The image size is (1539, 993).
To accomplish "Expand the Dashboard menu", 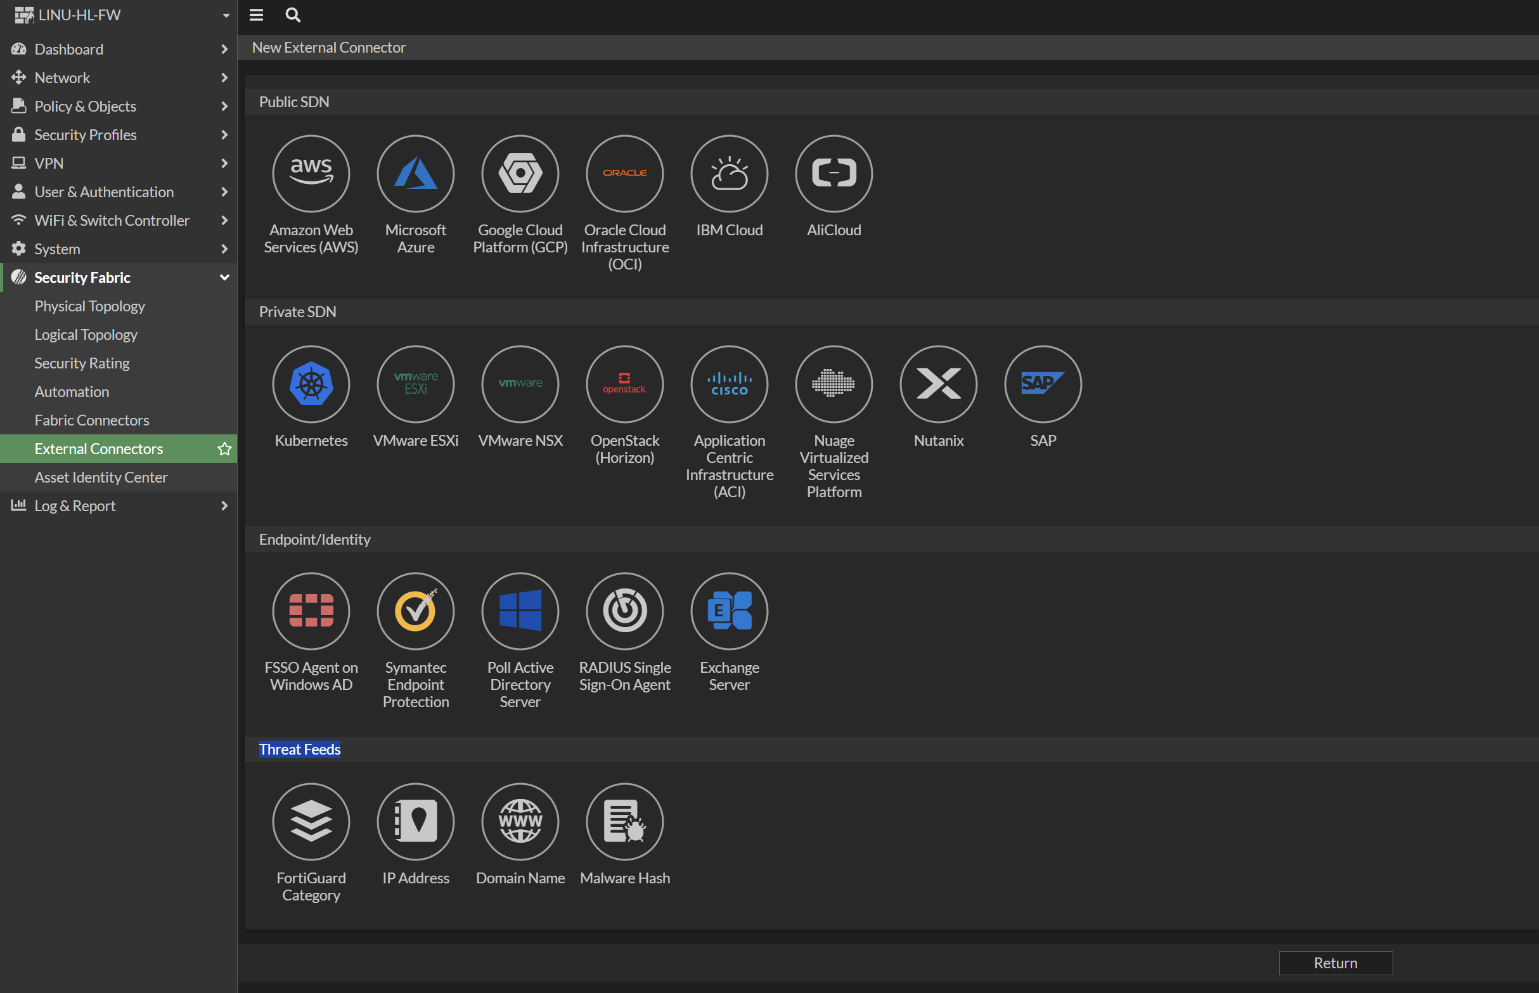I will [x=119, y=49].
